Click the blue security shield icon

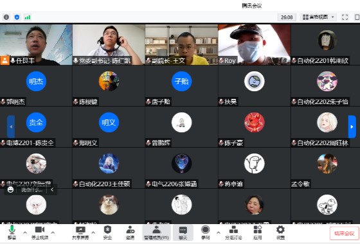click(17, 17)
